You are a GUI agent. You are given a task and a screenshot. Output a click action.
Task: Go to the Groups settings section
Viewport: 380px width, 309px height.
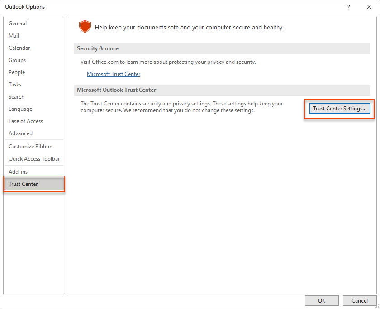(17, 60)
